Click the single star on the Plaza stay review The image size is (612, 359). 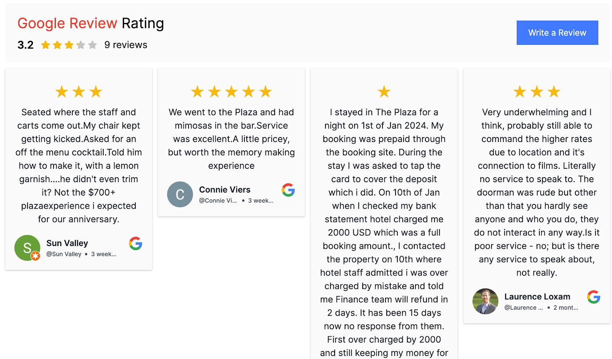(384, 92)
